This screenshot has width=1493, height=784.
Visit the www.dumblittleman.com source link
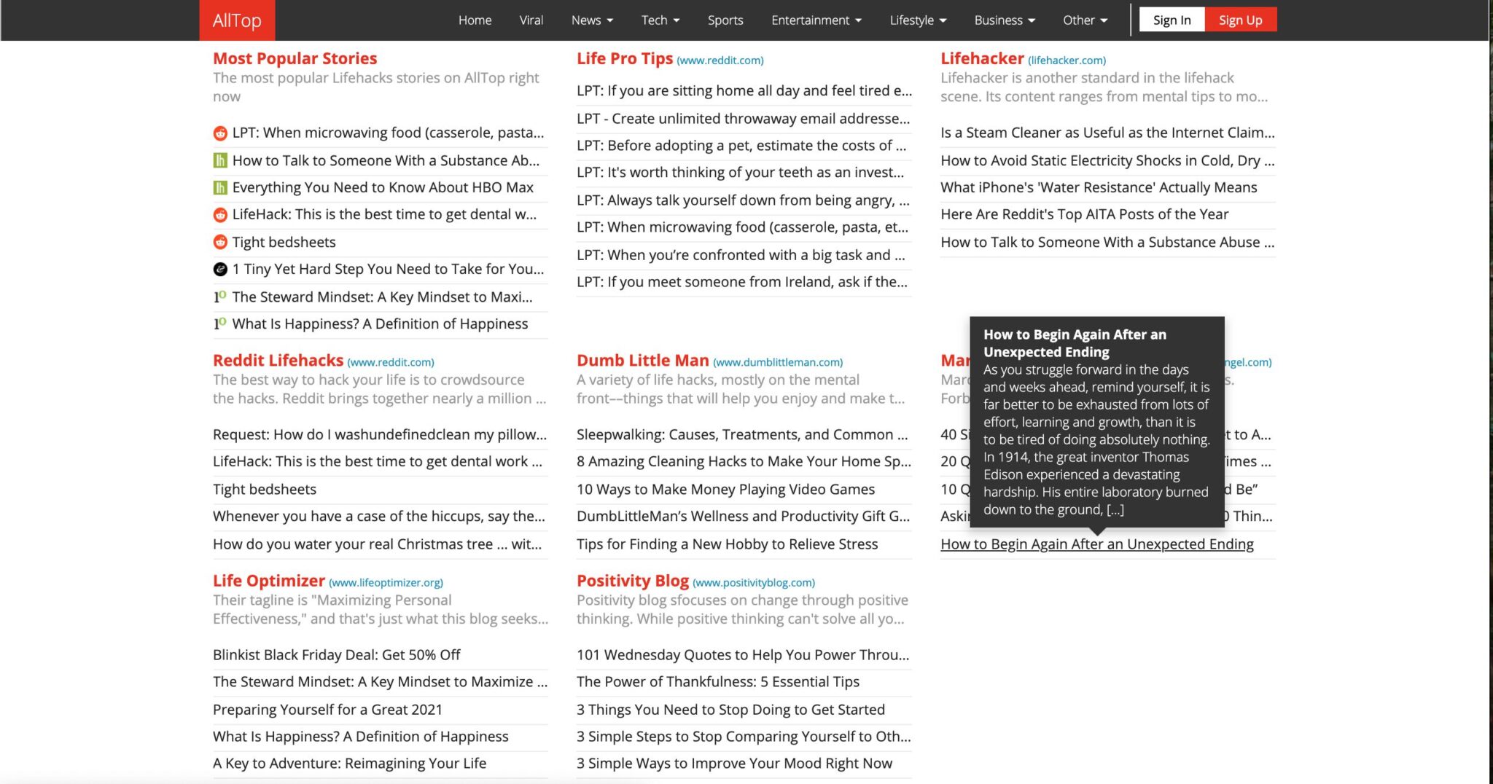(778, 362)
